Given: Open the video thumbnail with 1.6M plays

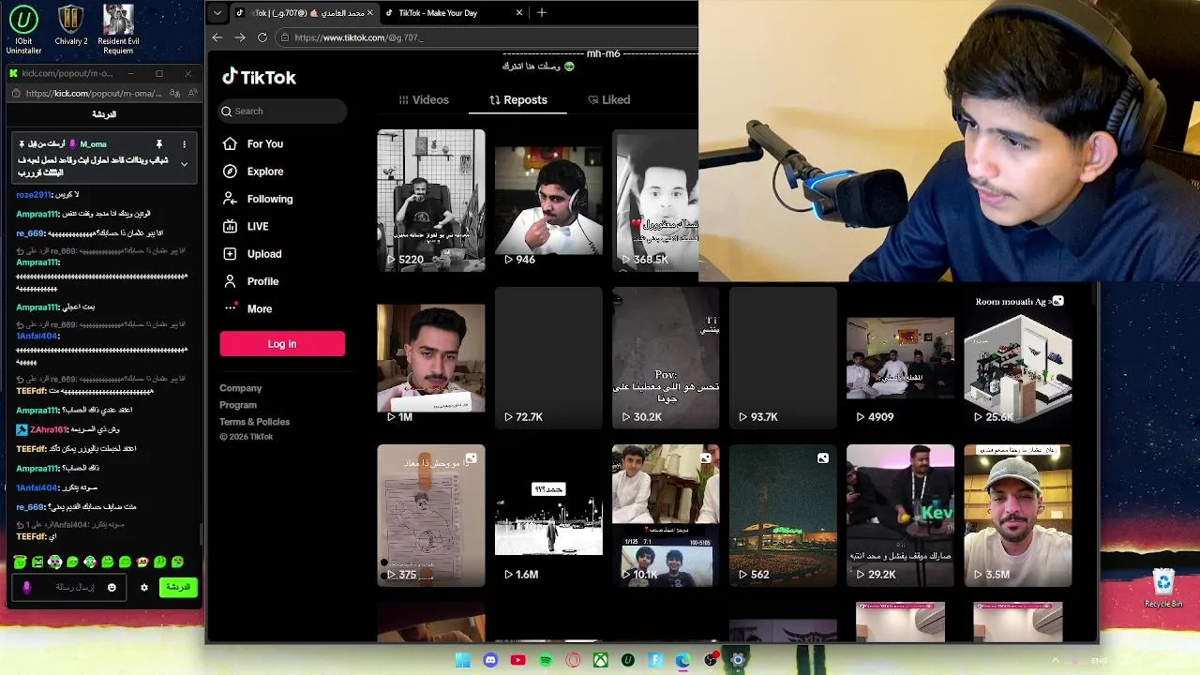Looking at the screenshot, I should (548, 516).
